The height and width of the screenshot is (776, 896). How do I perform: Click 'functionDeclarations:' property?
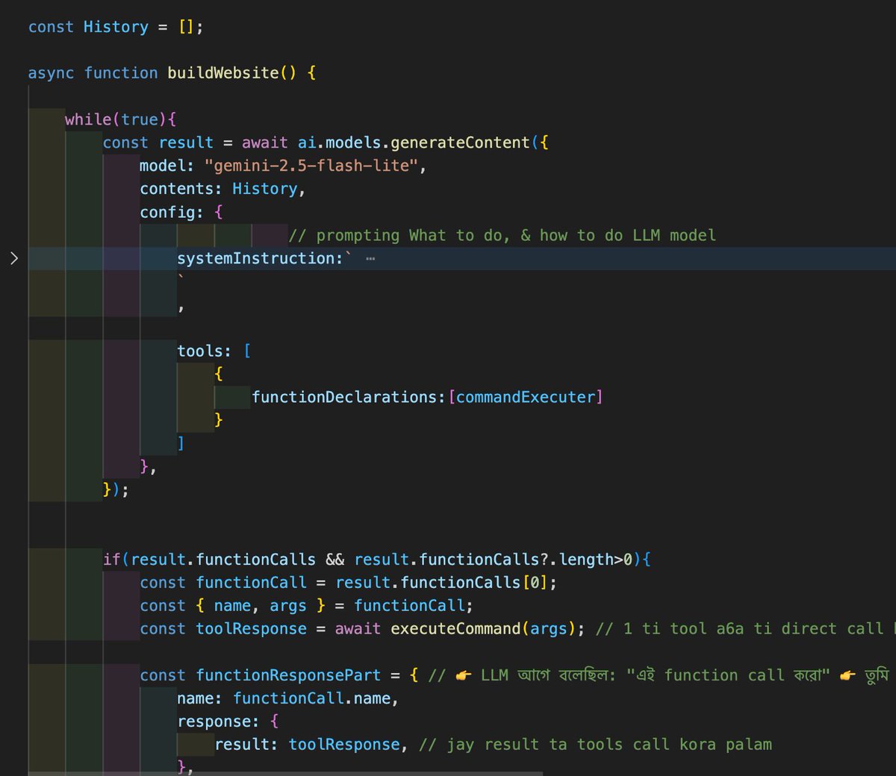tap(349, 397)
